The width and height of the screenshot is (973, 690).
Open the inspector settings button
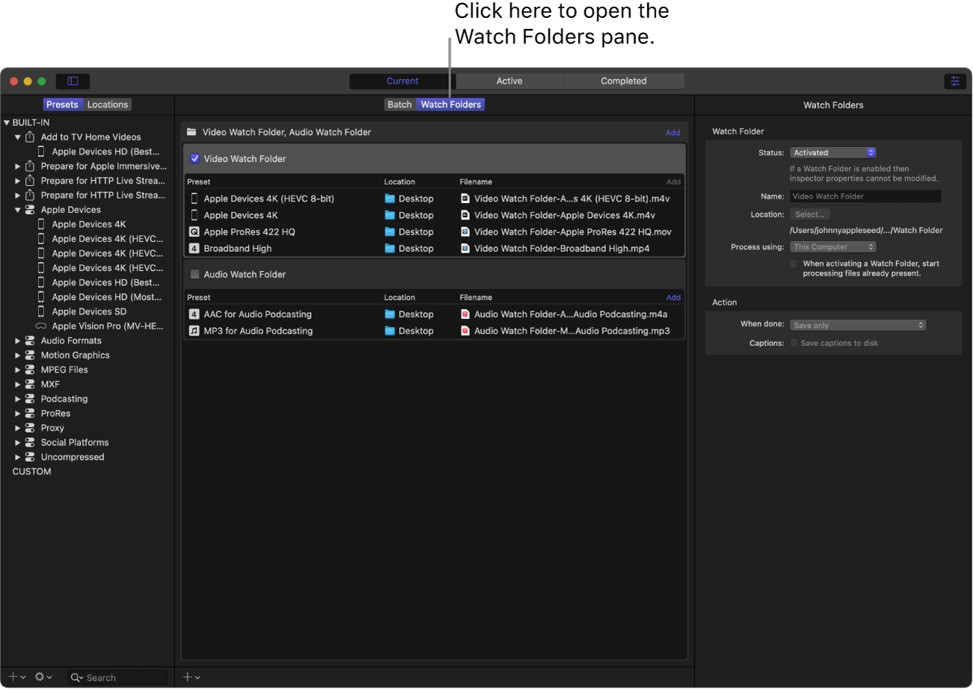(x=954, y=81)
